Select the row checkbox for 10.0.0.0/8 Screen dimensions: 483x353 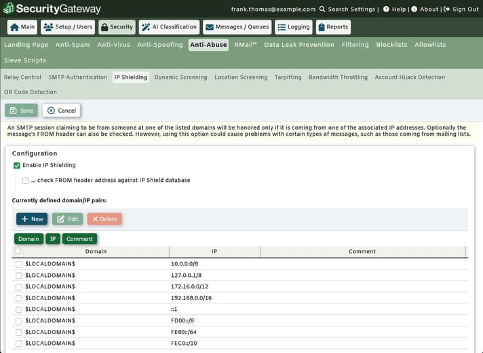pyautogui.click(x=19, y=264)
